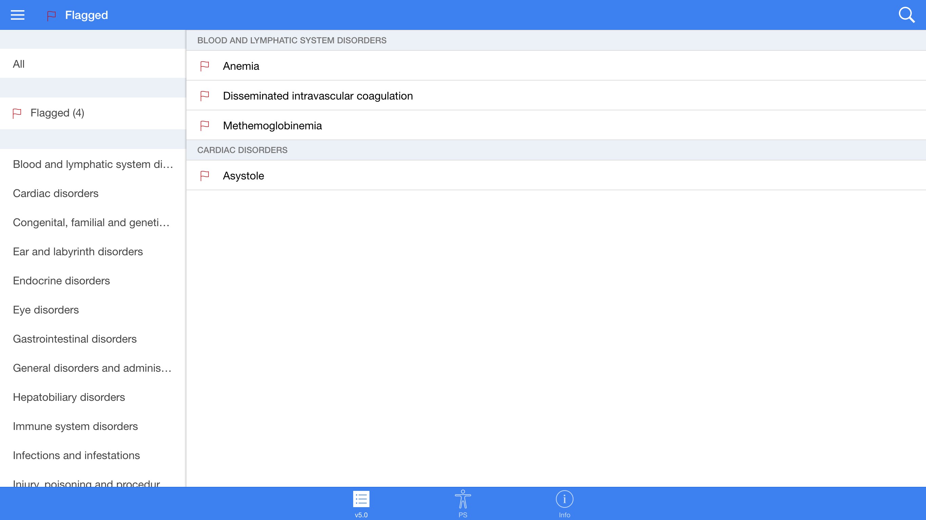This screenshot has width=926, height=520.
Task: Open the v5.0 list tab
Action: (x=361, y=503)
